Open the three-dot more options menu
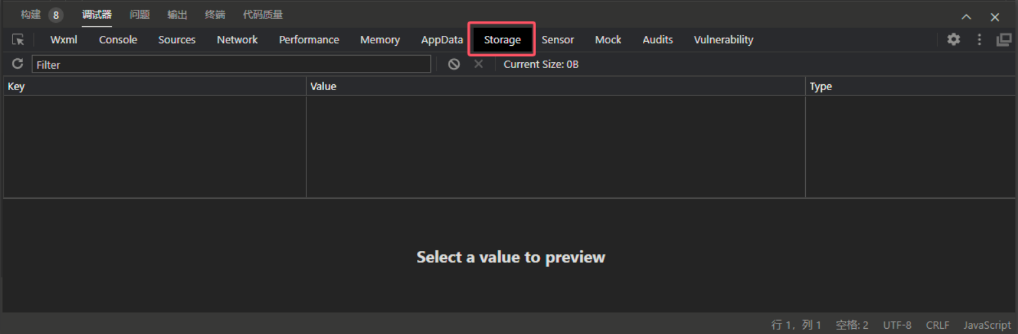Screen dimensions: 1018x334 click(x=979, y=40)
